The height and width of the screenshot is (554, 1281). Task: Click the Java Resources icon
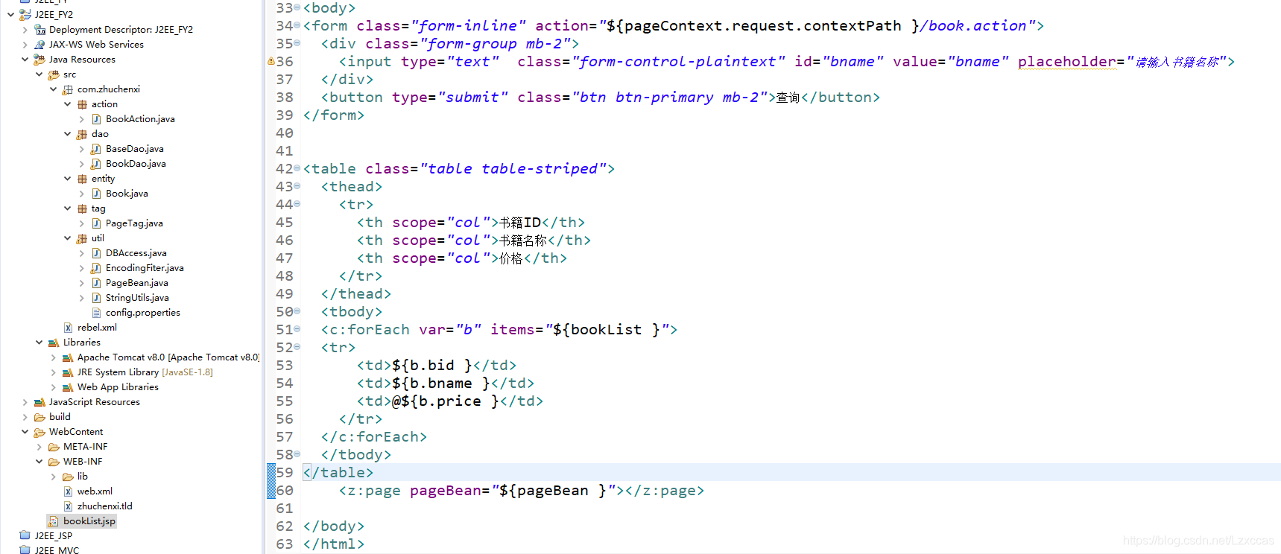coord(39,60)
